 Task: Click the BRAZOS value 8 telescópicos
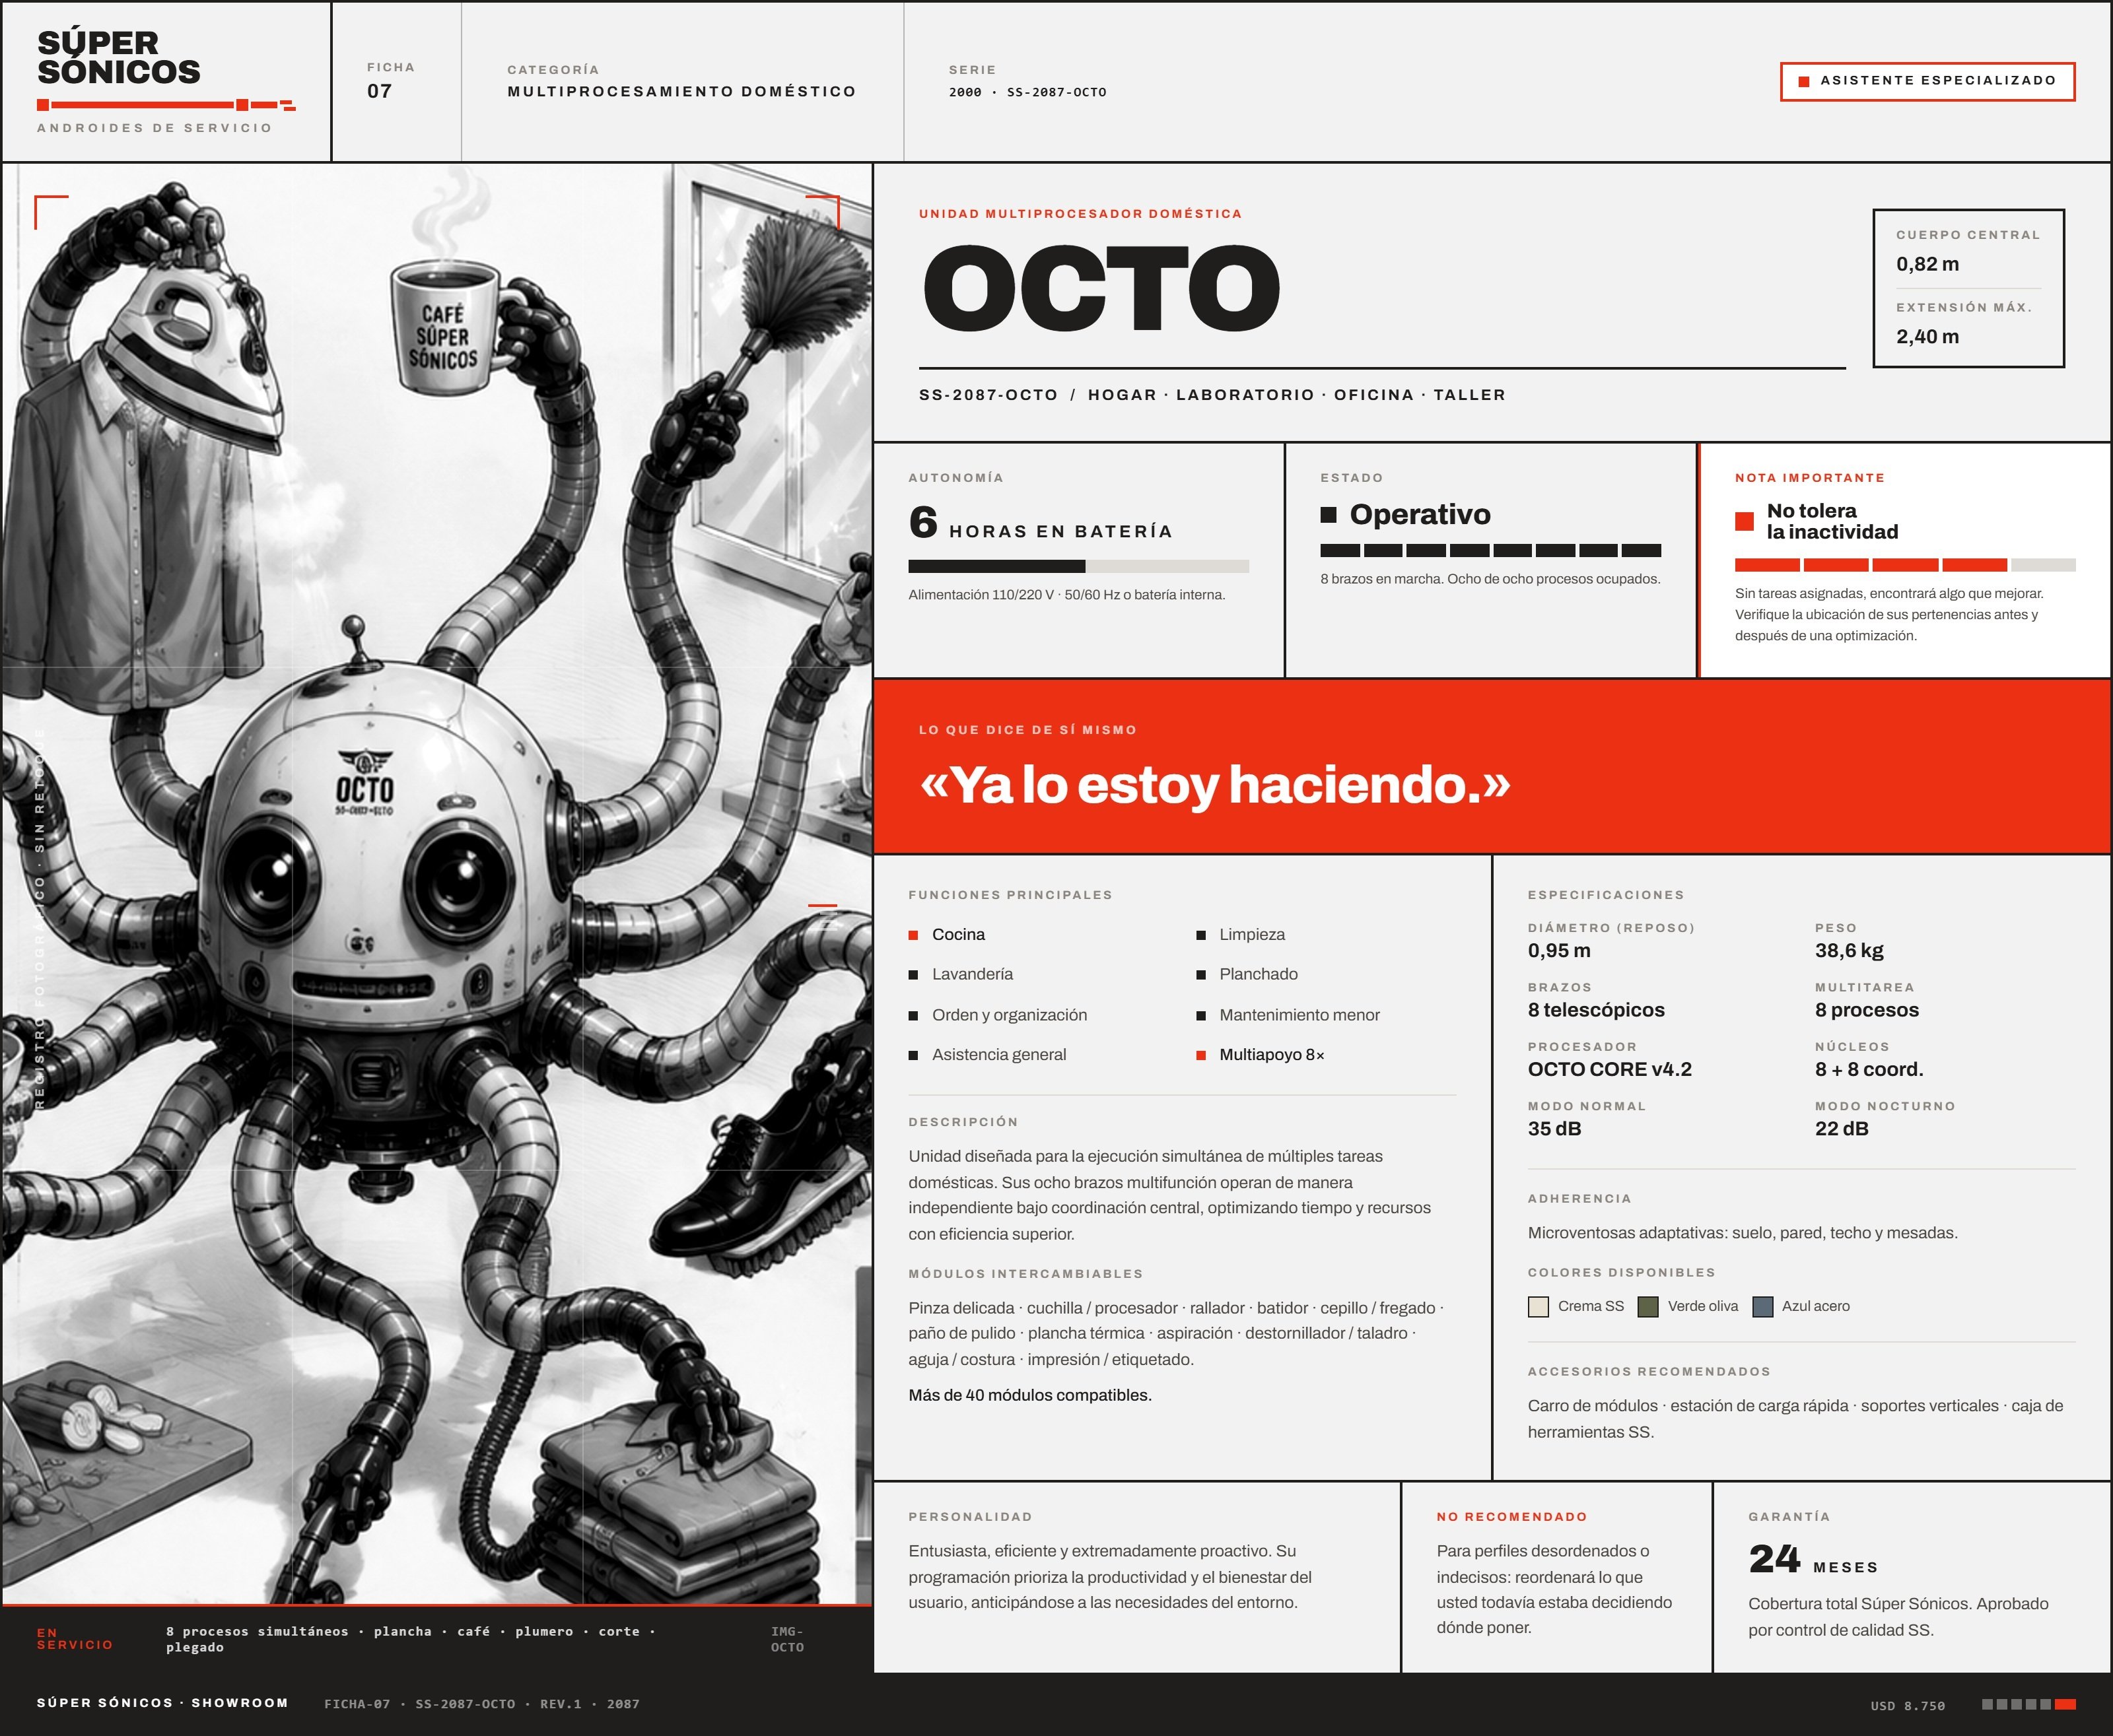tap(1596, 1010)
